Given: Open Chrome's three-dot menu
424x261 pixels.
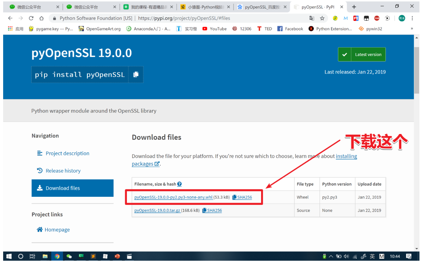Looking at the screenshot, I should 413,18.
